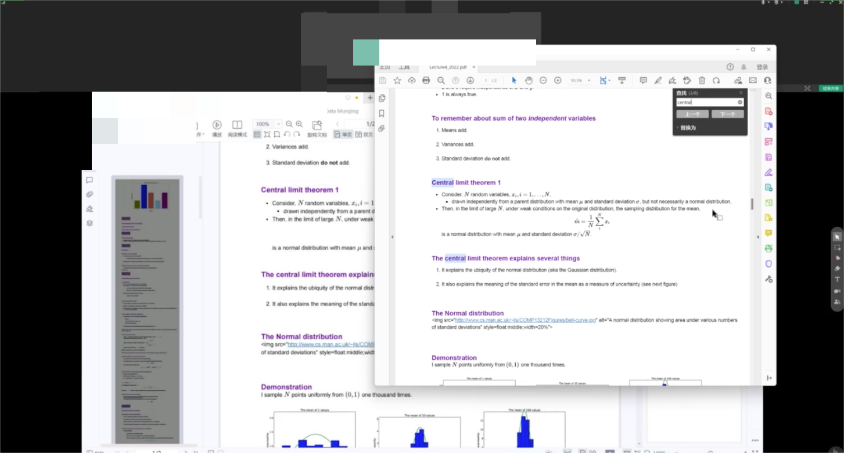The image size is (844, 453).
Task: Toggle double page view (双页)
Action: click(x=365, y=135)
